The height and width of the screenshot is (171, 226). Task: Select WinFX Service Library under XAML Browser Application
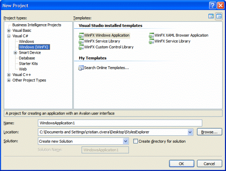pyautogui.click(x=172, y=41)
